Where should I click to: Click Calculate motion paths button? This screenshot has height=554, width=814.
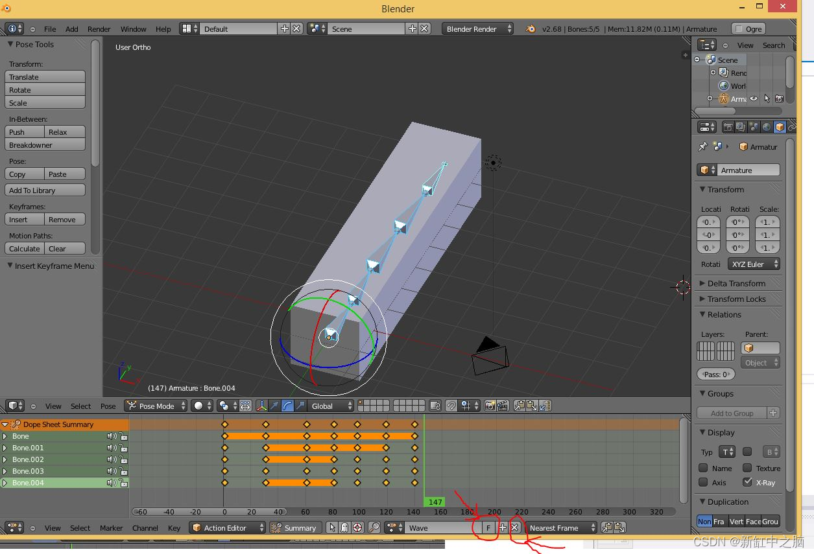tap(25, 248)
